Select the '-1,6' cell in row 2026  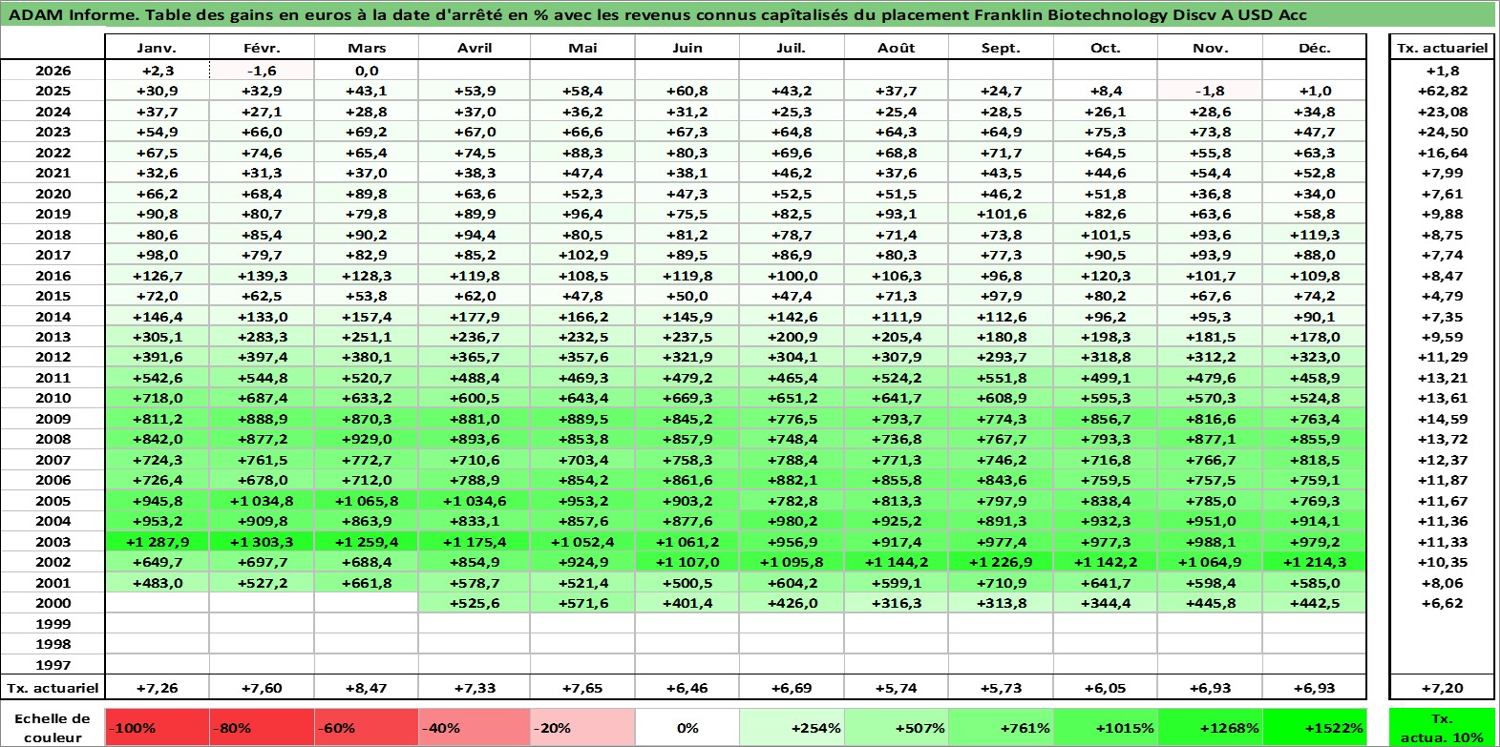262,71
